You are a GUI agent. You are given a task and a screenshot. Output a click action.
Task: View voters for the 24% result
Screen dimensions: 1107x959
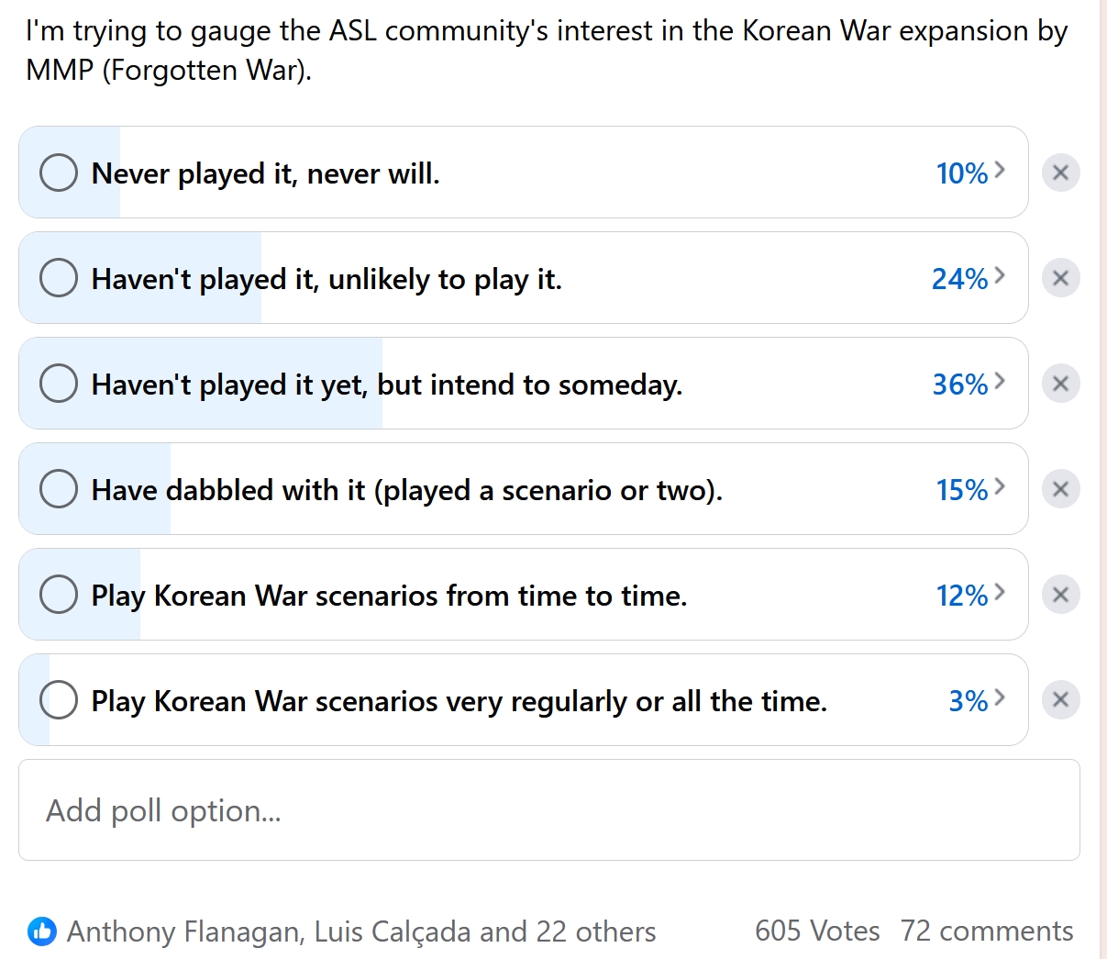(x=969, y=278)
